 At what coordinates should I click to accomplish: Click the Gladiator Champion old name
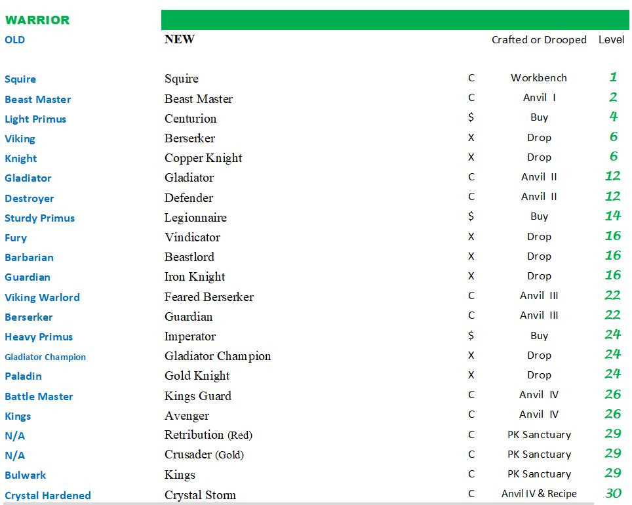click(45, 357)
